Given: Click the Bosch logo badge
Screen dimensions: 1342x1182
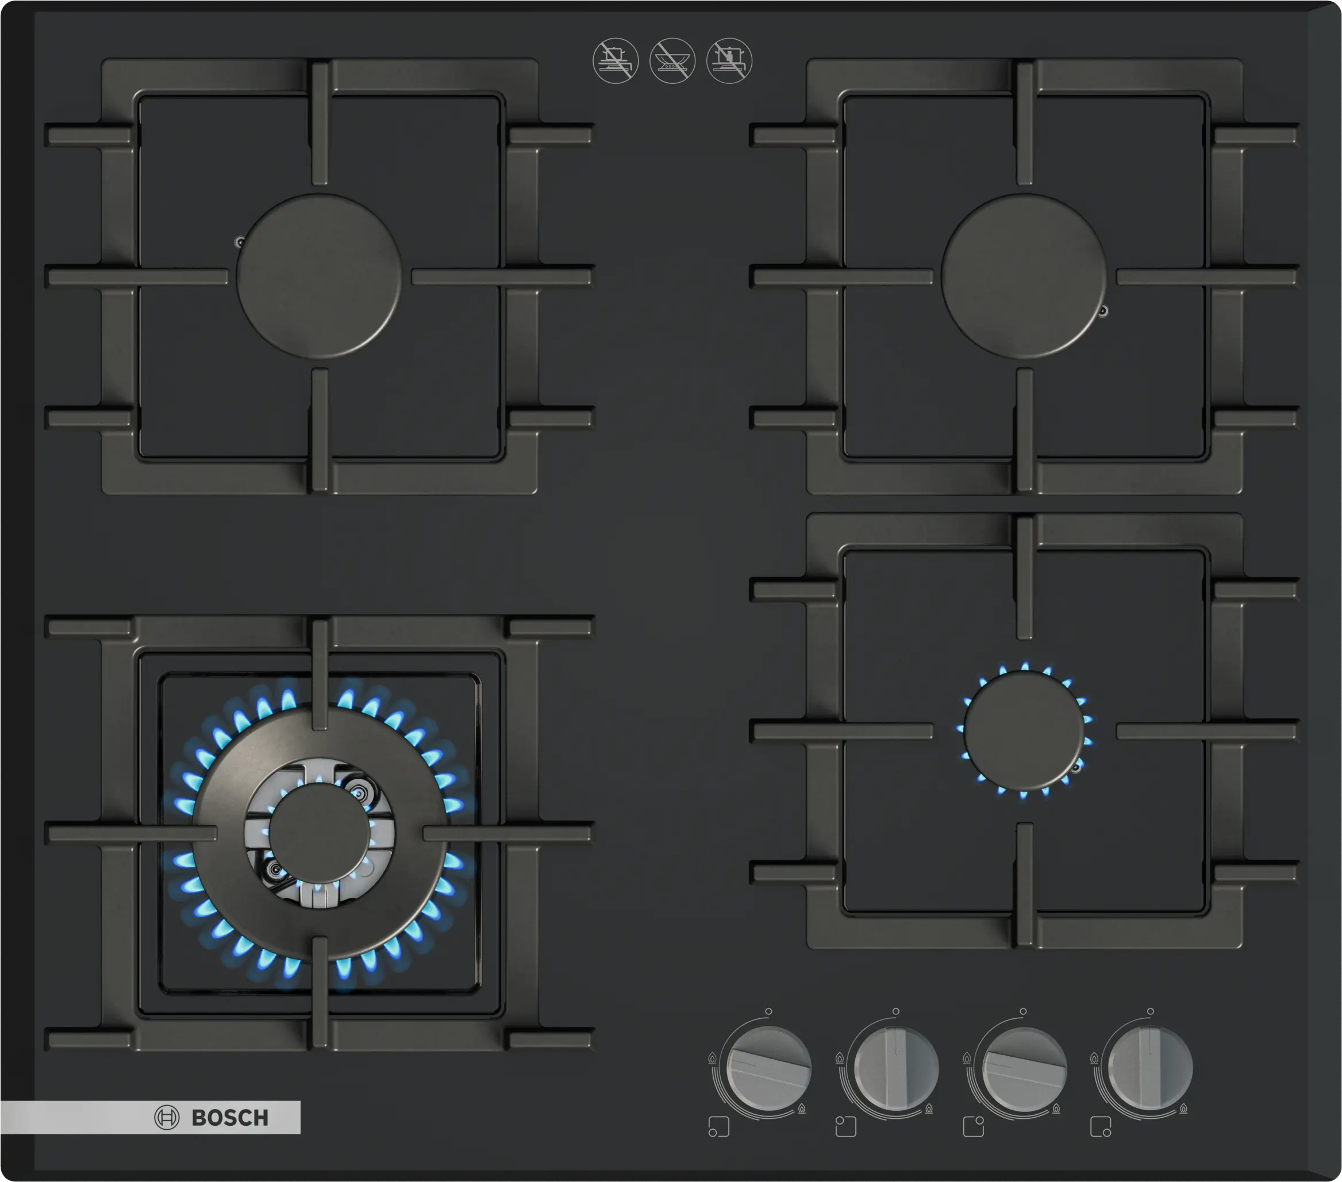Looking at the screenshot, I should coord(212,1117).
